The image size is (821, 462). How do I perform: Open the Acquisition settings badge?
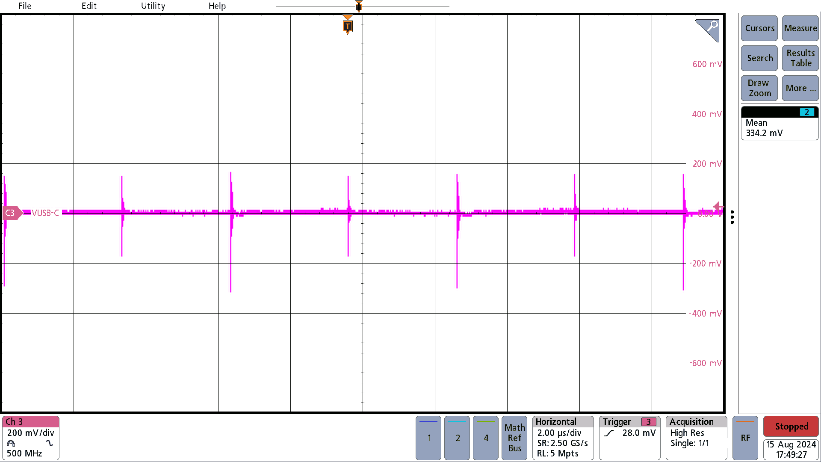coord(696,438)
